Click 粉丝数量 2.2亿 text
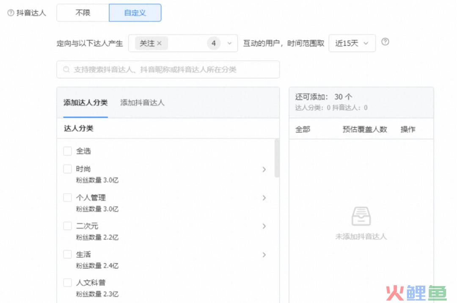Image resolution: width=457 pixels, height=303 pixels. click(97, 237)
